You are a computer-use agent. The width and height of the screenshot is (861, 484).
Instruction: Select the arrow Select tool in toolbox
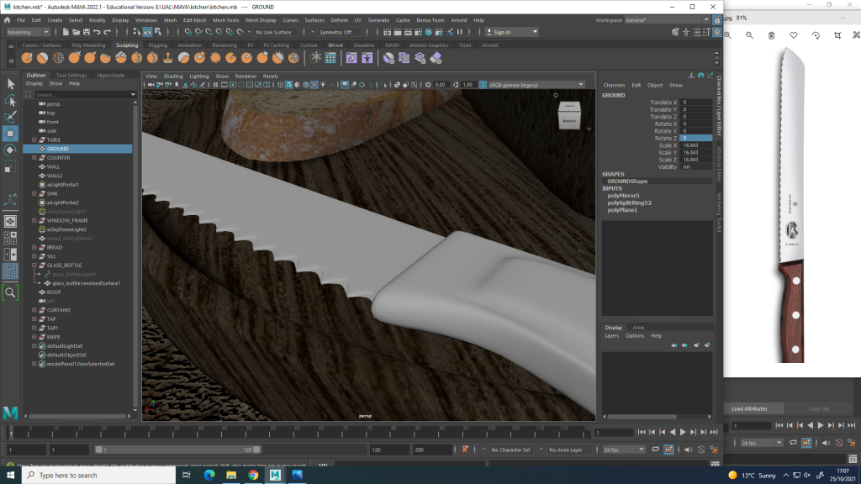(x=10, y=84)
